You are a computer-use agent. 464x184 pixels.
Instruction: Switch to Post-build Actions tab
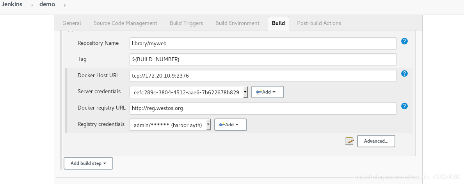point(319,23)
